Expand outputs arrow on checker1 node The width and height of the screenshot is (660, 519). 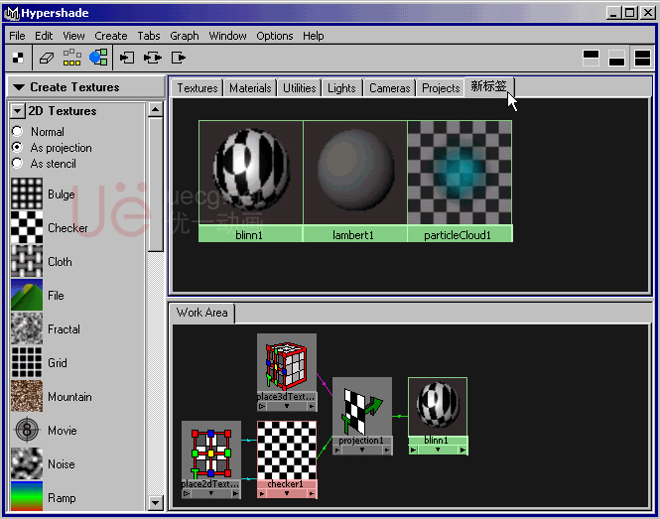tap(312, 494)
